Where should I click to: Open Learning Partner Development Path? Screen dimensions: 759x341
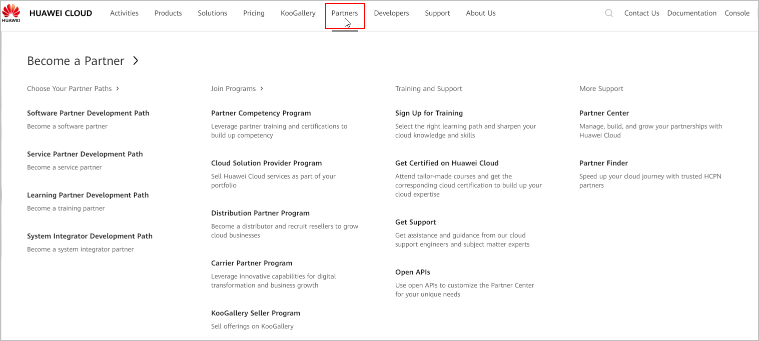pyautogui.click(x=88, y=195)
